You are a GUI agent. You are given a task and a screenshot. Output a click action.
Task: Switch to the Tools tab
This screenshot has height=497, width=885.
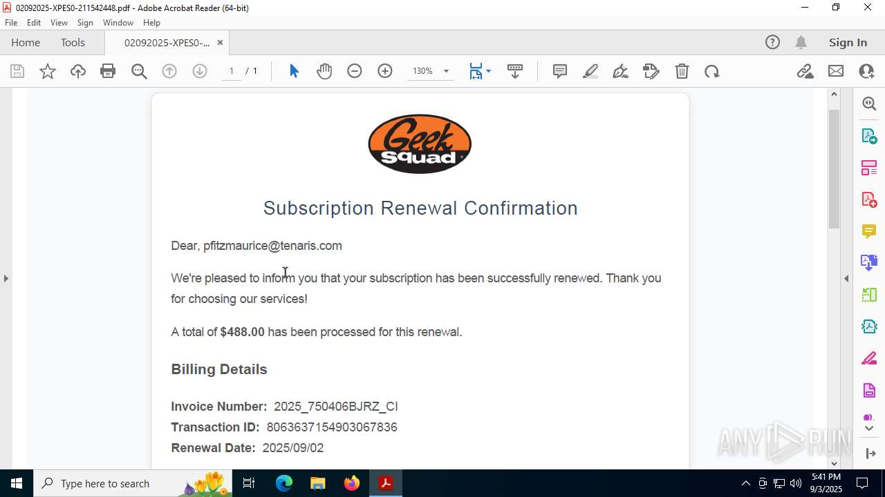73,42
